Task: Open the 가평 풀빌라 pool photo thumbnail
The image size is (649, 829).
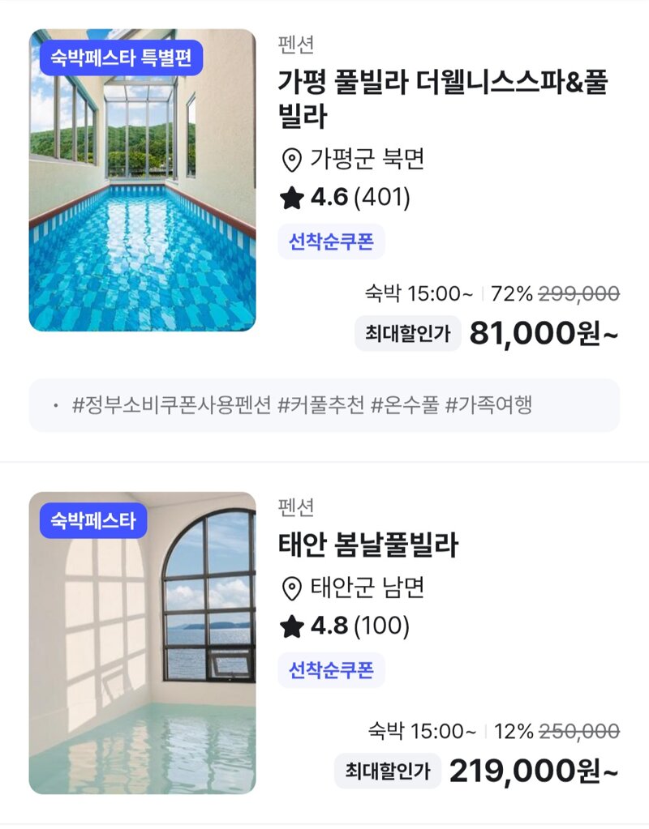Action: 143,180
